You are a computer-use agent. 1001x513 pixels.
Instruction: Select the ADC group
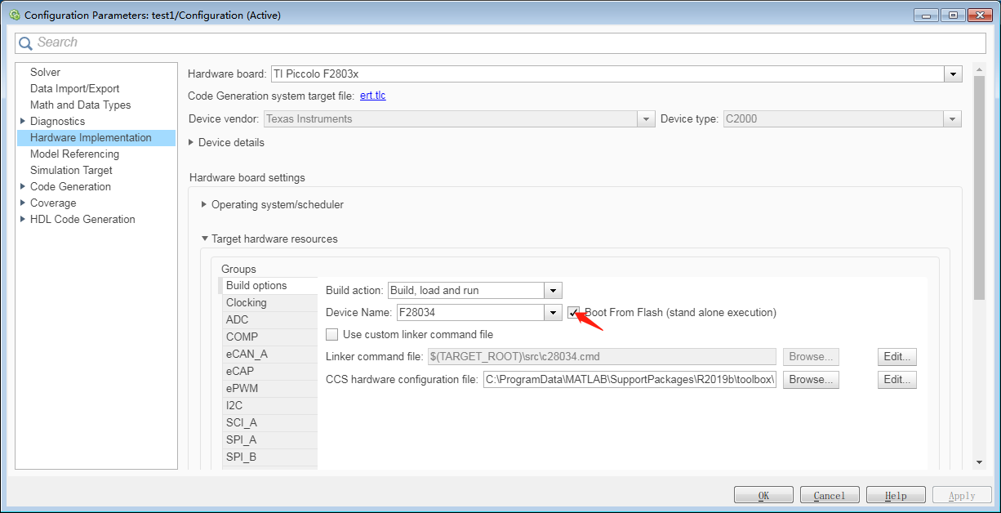(x=268, y=319)
